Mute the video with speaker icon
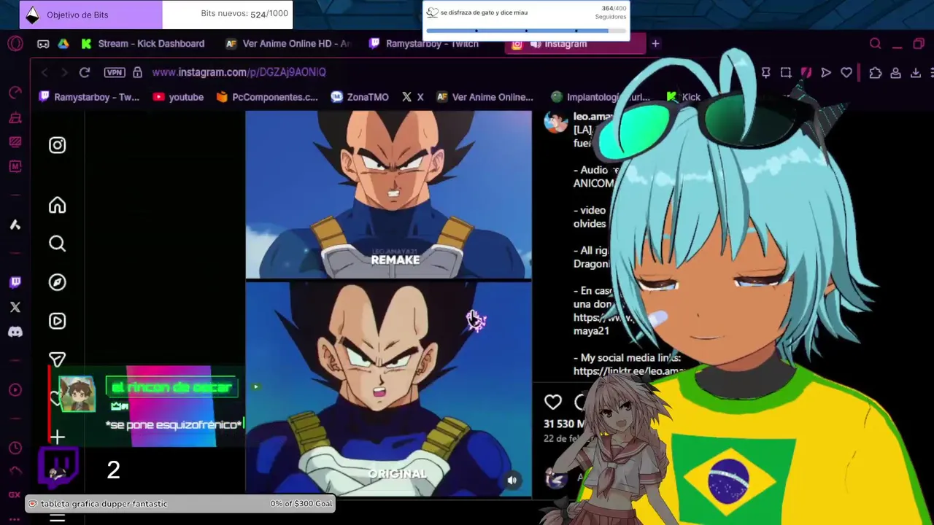Image resolution: width=934 pixels, height=525 pixels. click(x=512, y=480)
